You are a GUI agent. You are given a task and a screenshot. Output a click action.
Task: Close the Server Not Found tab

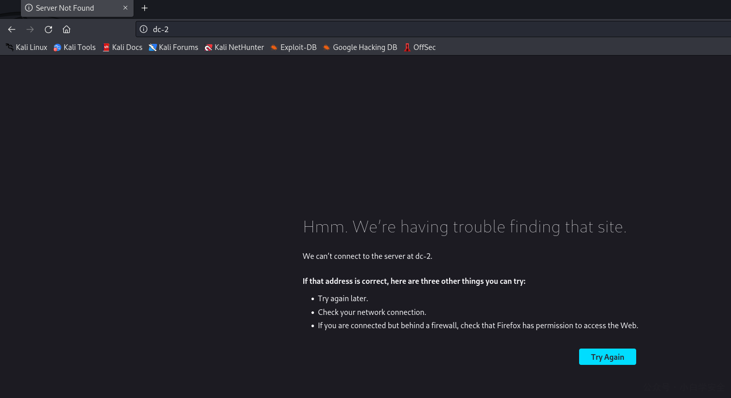click(x=125, y=8)
